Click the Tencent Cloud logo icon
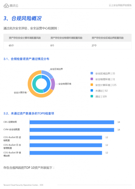 [6, 6]
